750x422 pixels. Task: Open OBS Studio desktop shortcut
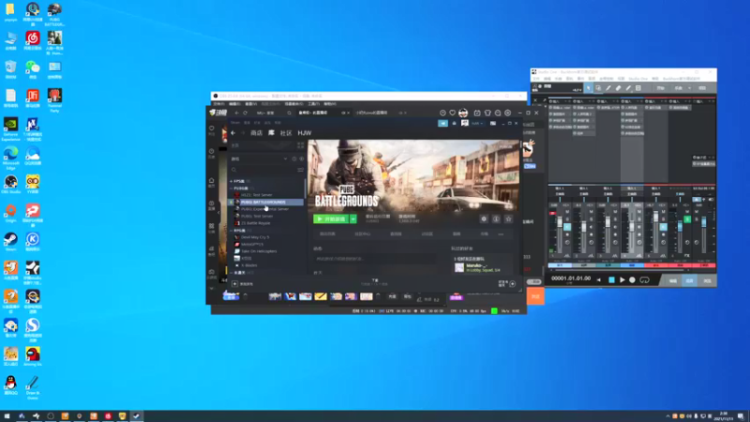10,184
